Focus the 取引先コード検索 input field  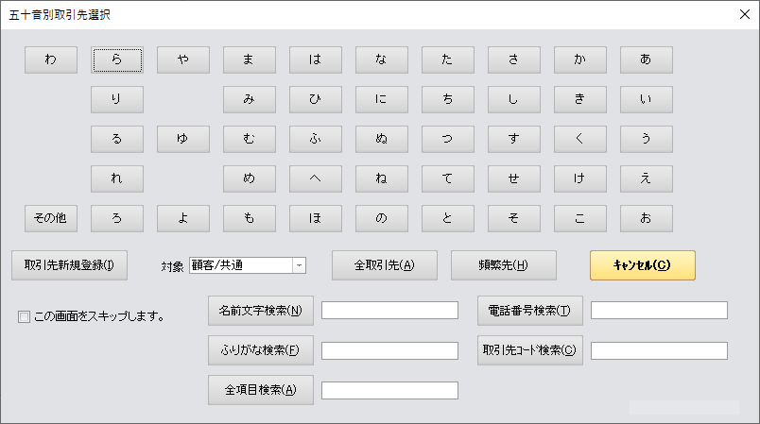(x=659, y=350)
